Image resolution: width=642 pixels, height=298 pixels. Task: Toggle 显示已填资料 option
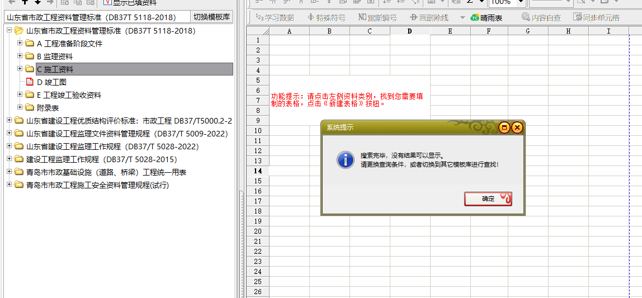tap(107, 2)
